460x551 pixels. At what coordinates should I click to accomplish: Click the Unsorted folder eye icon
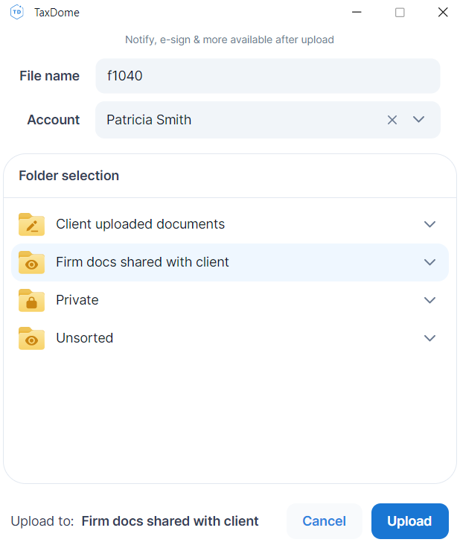click(x=31, y=338)
